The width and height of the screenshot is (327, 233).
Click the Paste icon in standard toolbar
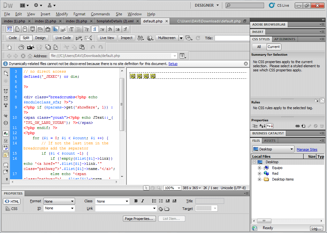[82, 47]
